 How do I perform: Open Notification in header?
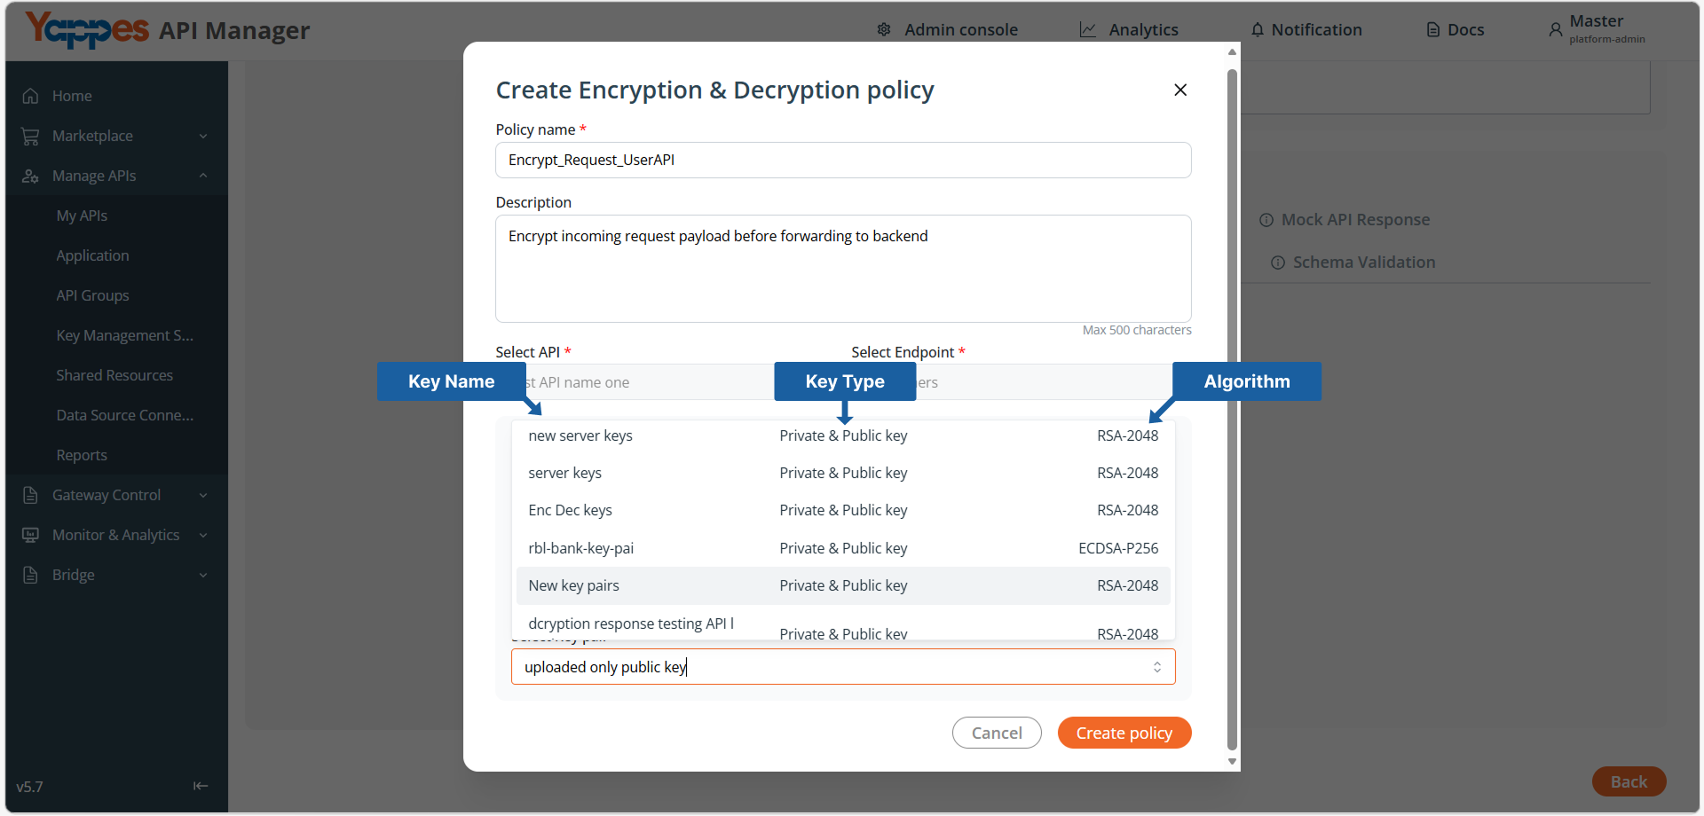pos(1316,29)
